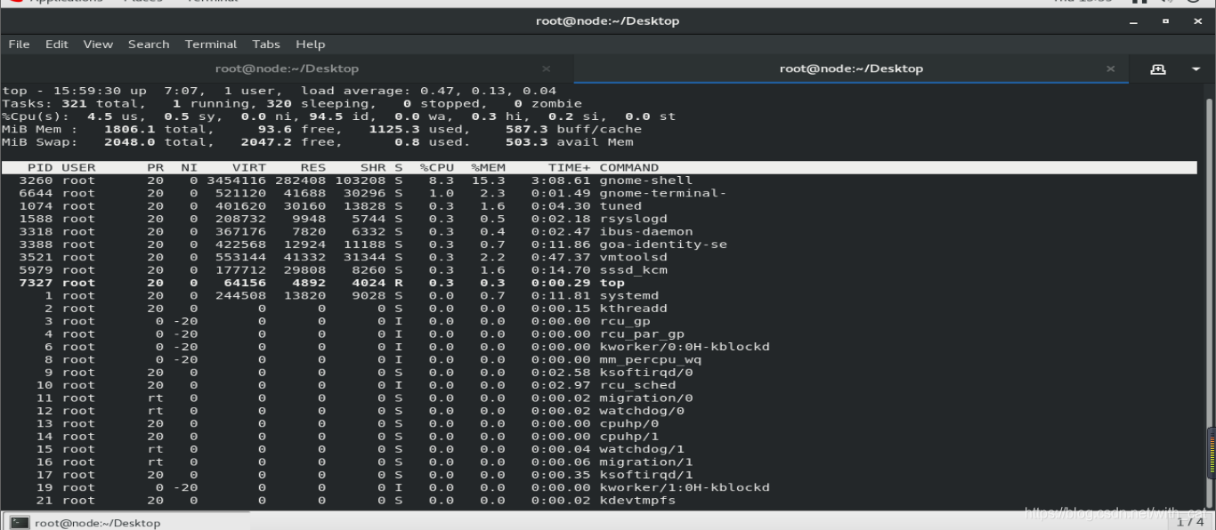Click the migration/0 process name
This screenshot has height=530, width=1216.
click(646, 398)
